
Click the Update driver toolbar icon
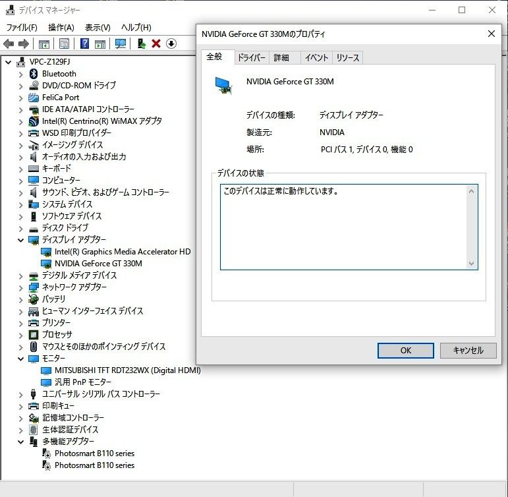[x=141, y=44]
